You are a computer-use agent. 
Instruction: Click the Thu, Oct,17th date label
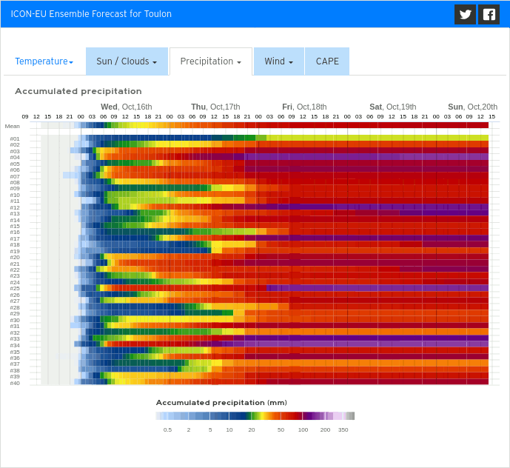215,107
